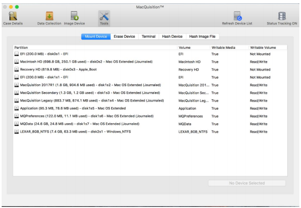Click the Application volume cell
This screenshot has height=208, width=301.
tap(187, 108)
